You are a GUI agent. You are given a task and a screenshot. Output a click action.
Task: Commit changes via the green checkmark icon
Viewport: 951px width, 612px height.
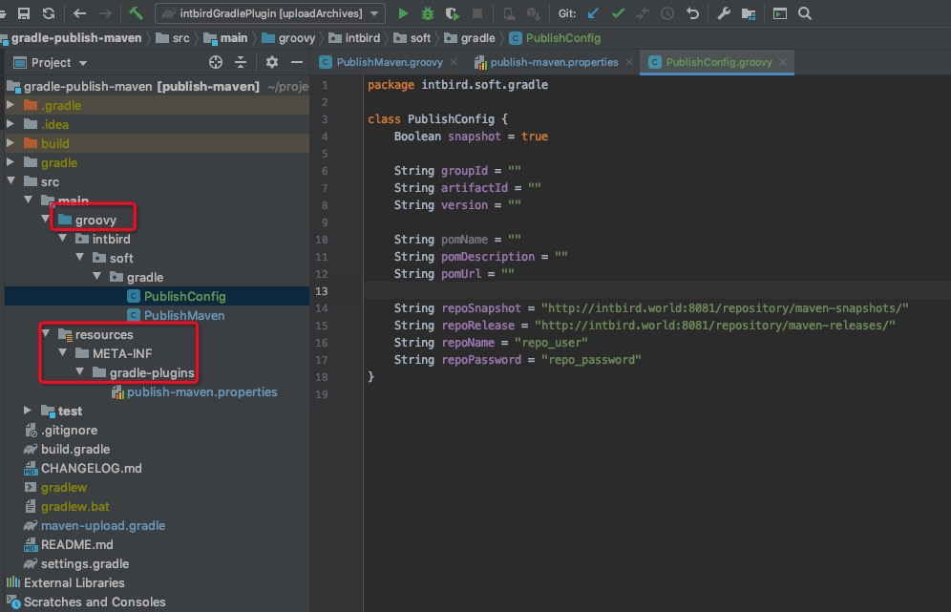click(x=616, y=14)
